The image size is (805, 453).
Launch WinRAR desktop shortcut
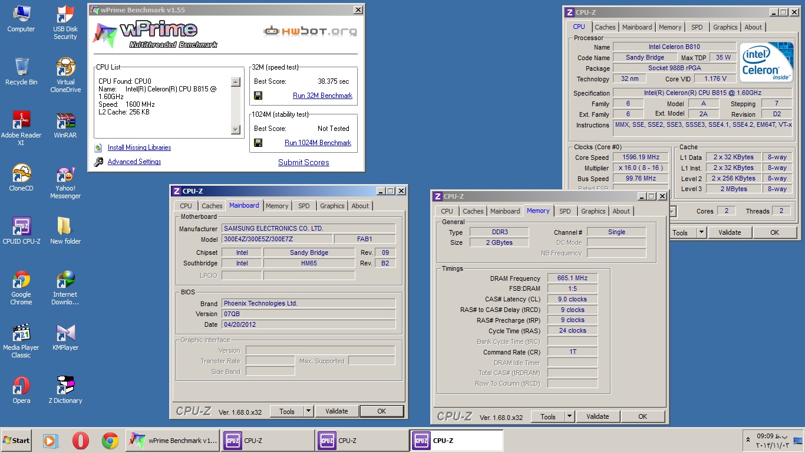[x=65, y=125]
